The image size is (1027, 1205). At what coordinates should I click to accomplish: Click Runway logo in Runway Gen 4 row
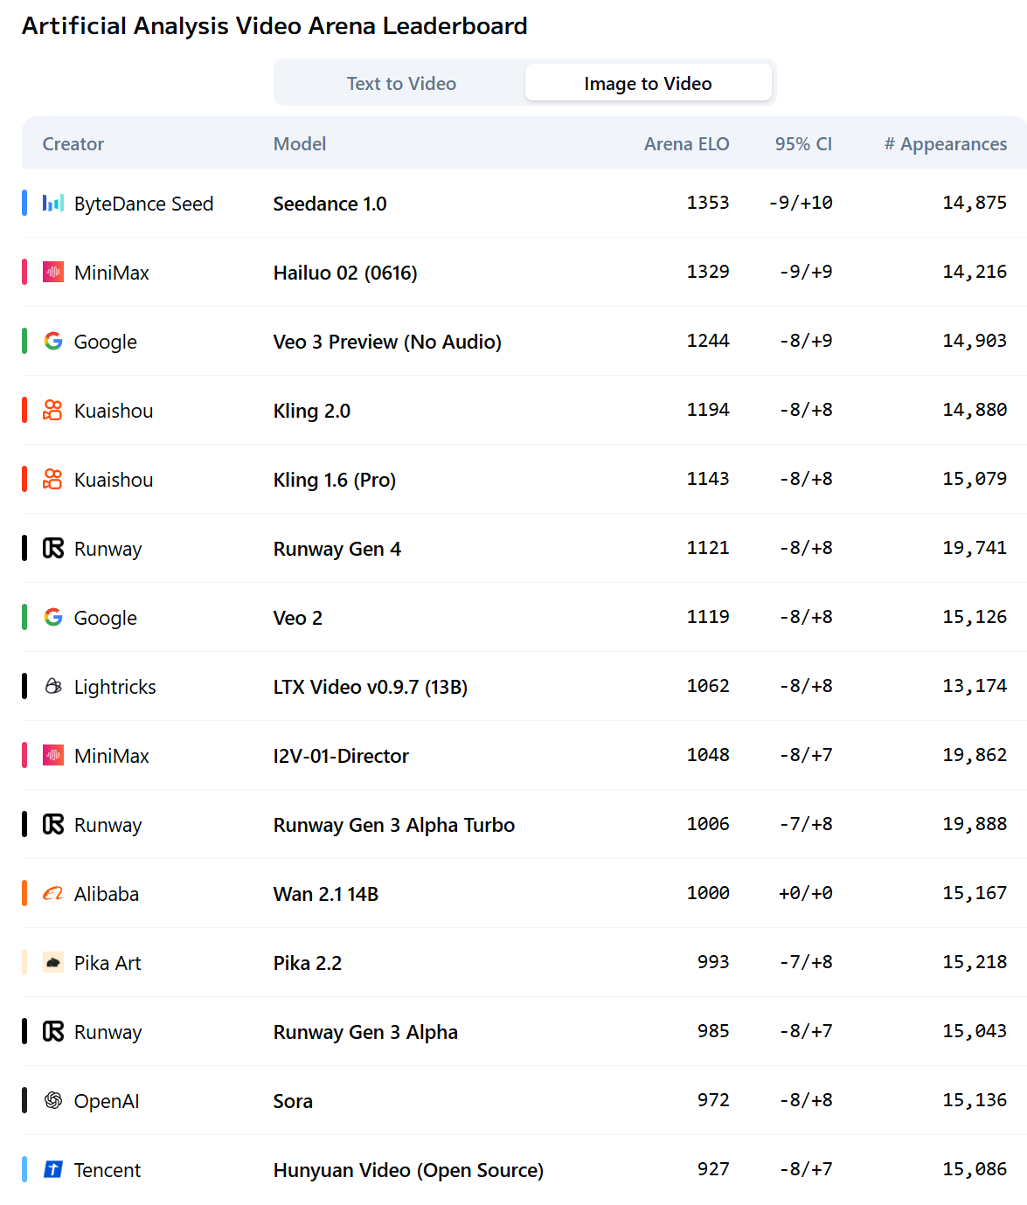tap(53, 549)
